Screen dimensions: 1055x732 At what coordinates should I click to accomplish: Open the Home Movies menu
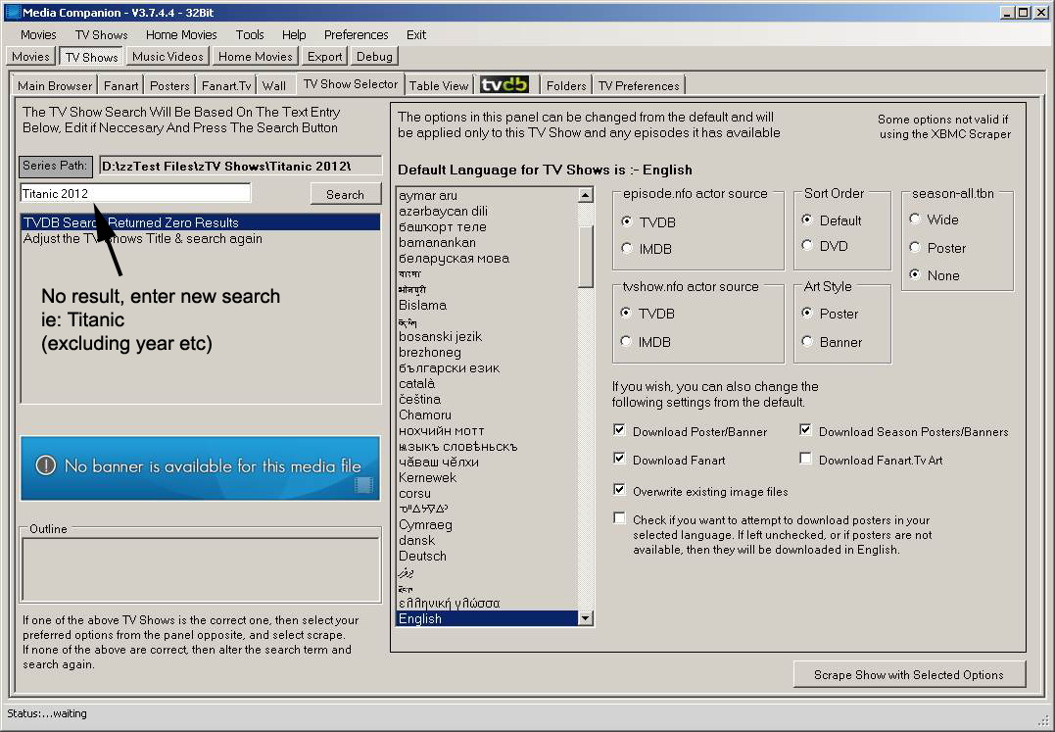[x=181, y=35]
